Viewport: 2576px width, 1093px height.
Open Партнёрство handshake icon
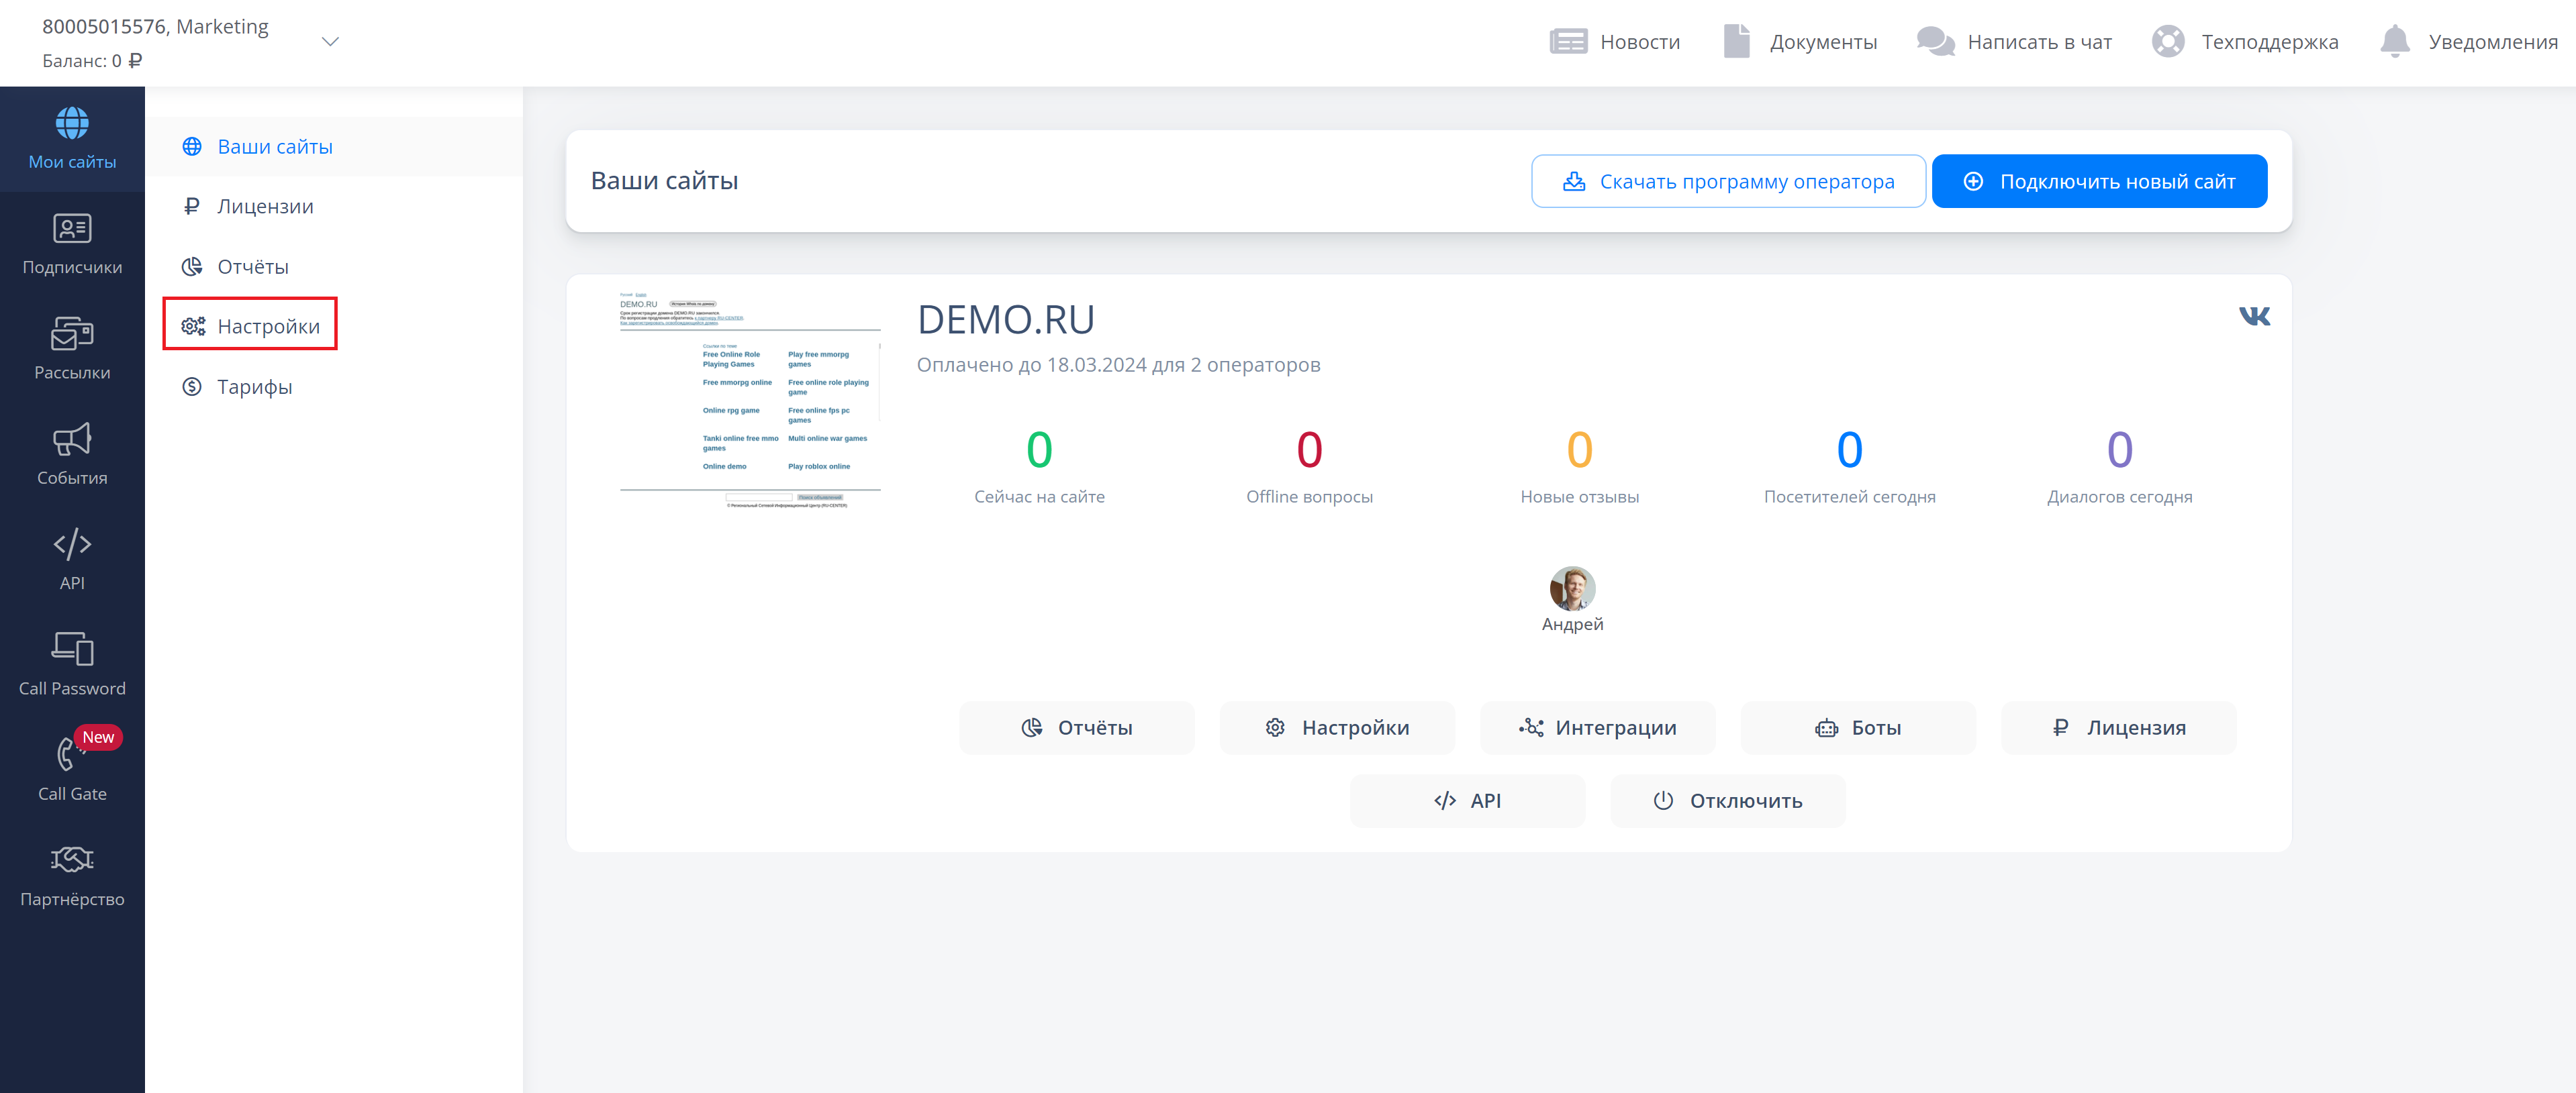[72, 860]
